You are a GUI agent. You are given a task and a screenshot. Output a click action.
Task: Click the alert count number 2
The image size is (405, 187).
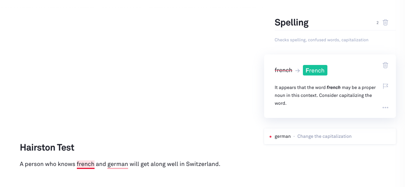[377, 23]
